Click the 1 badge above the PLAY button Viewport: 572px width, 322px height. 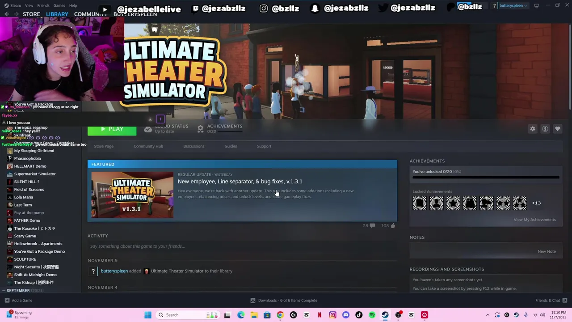click(x=160, y=119)
